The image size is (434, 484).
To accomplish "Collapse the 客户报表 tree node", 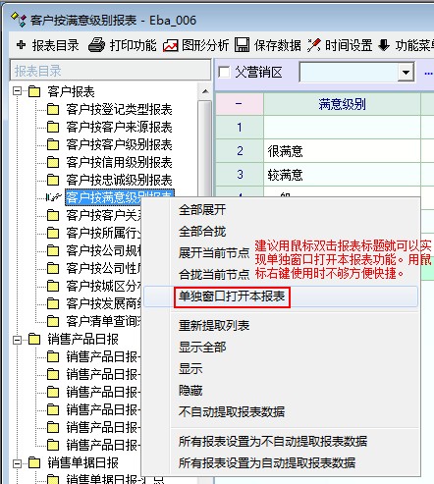I will 18,91.
